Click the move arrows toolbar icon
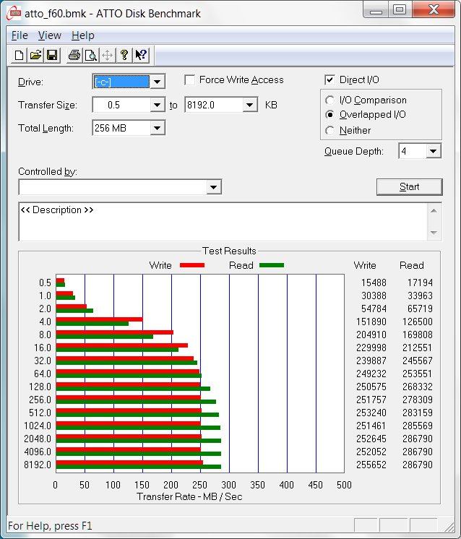 107,55
